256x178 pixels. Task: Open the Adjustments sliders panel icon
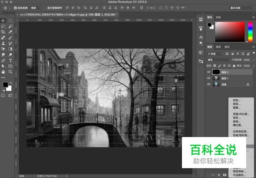tap(201, 61)
